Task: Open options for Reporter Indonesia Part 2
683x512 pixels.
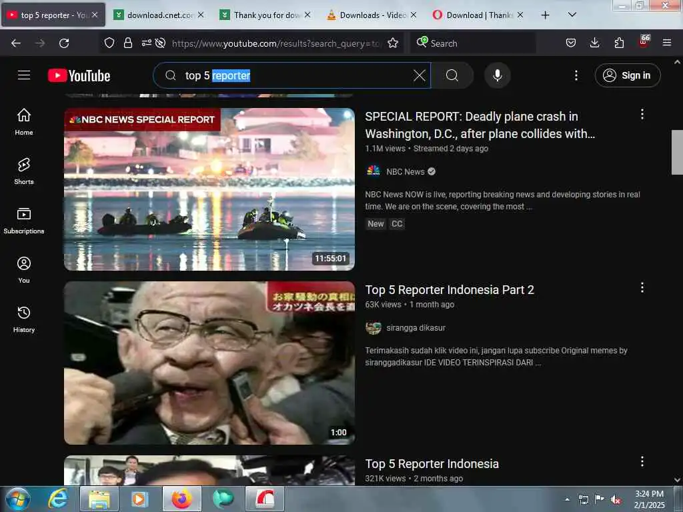Action: tap(642, 287)
